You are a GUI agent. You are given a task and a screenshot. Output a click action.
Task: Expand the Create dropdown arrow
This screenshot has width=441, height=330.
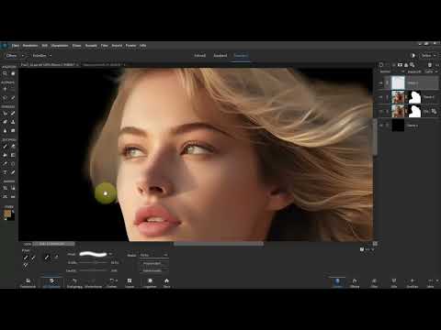pyautogui.click(x=51, y=56)
